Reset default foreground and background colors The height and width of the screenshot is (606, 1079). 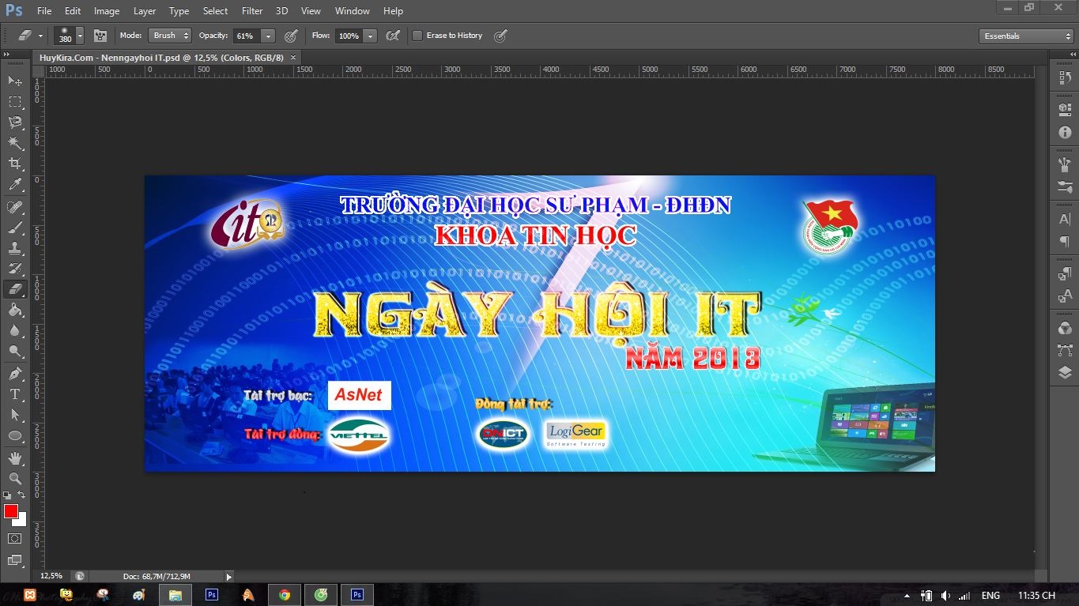pyautogui.click(x=7, y=495)
